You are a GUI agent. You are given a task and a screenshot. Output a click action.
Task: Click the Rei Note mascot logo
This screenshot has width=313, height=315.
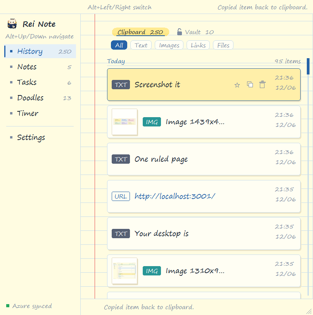point(12,24)
